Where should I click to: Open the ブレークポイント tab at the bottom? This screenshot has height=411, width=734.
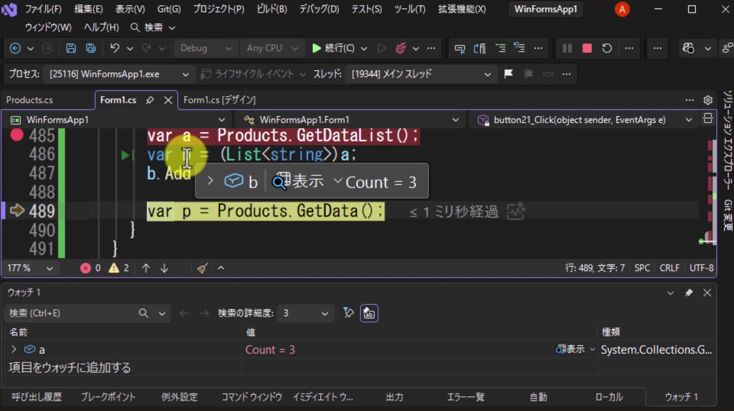pyautogui.click(x=108, y=397)
